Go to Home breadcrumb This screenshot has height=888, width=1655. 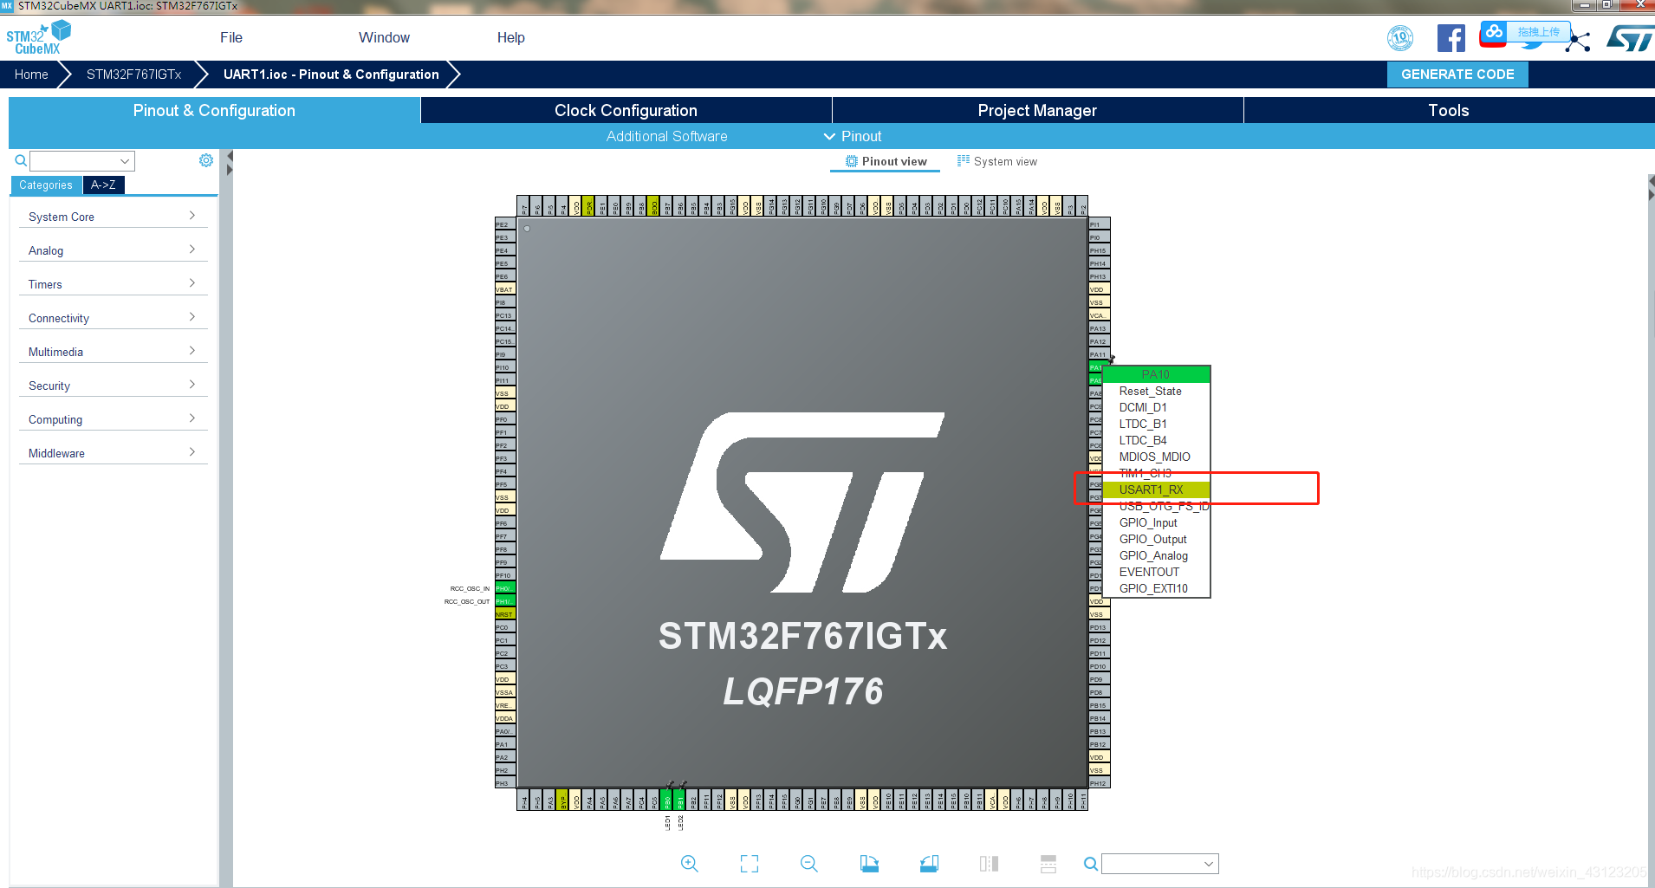pyautogui.click(x=31, y=75)
